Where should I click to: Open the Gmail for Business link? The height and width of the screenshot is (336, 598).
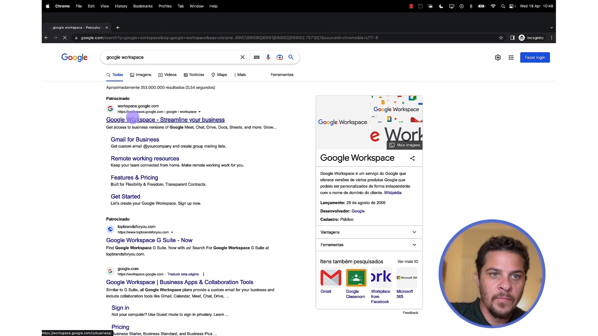point(135,140)
